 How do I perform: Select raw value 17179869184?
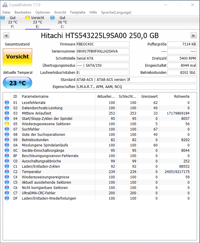coord(178,113)
